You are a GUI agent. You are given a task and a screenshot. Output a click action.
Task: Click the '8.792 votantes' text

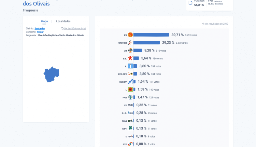(215, 1)
